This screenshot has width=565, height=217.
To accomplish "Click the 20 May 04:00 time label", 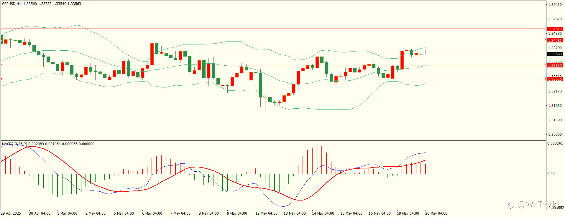I will tap(436, 213).
